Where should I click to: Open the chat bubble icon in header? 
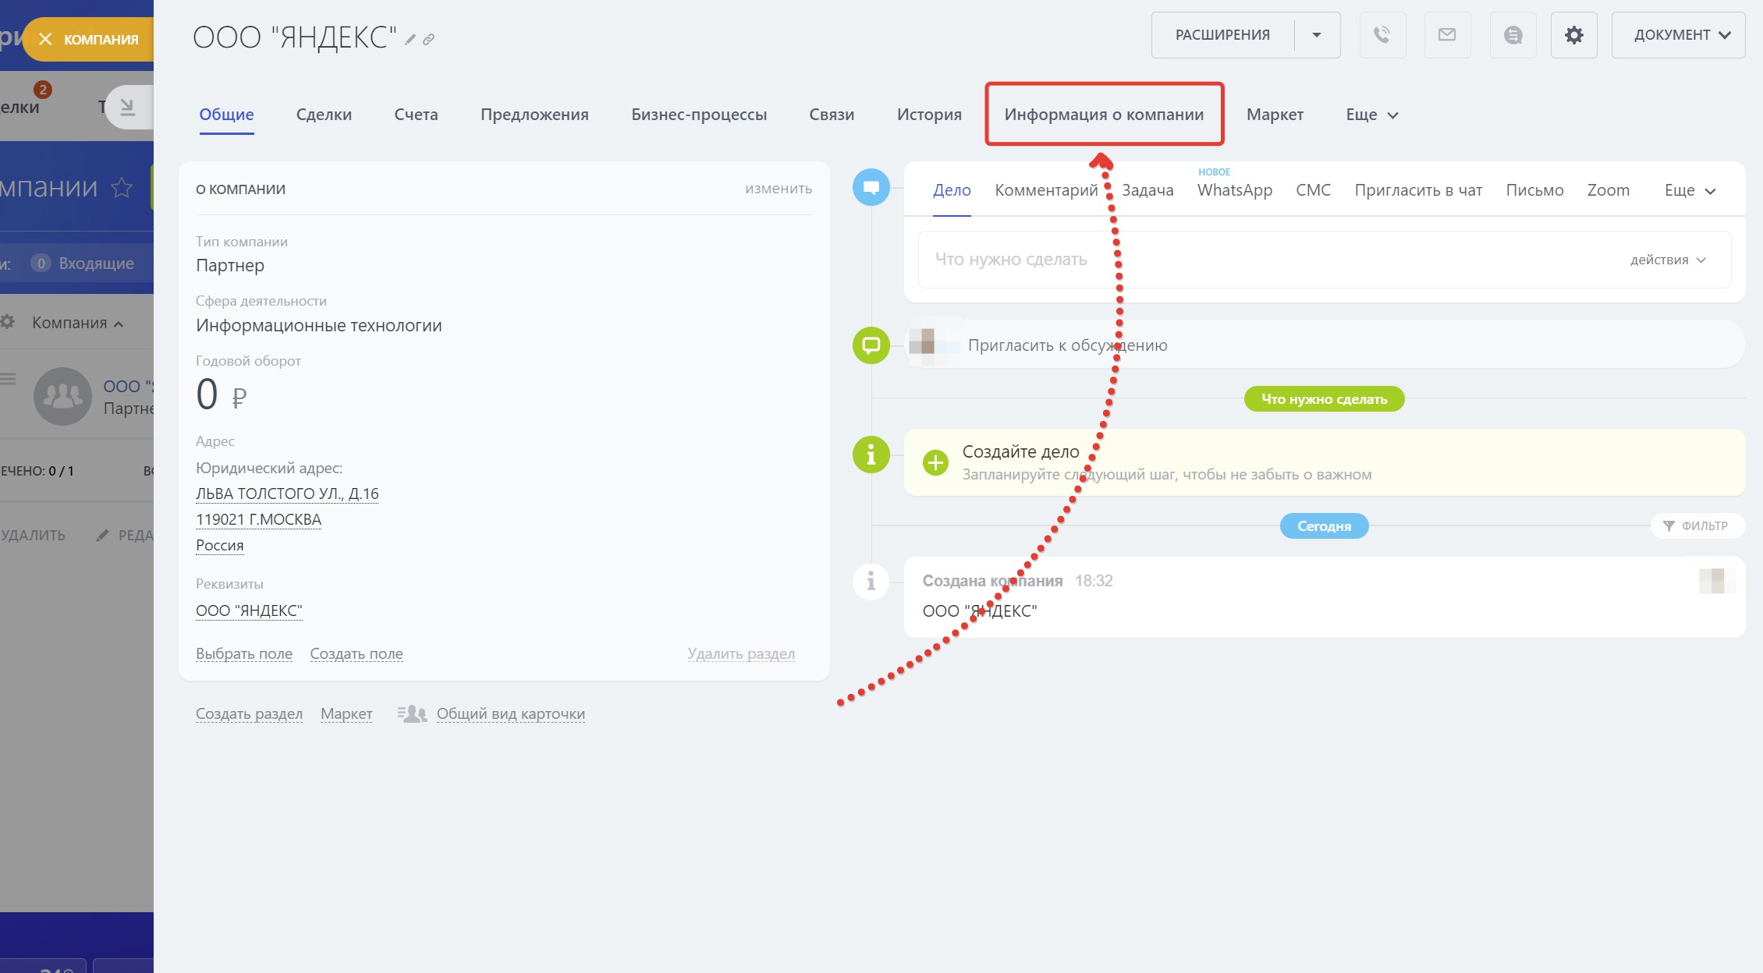(x=1513, y=35)
